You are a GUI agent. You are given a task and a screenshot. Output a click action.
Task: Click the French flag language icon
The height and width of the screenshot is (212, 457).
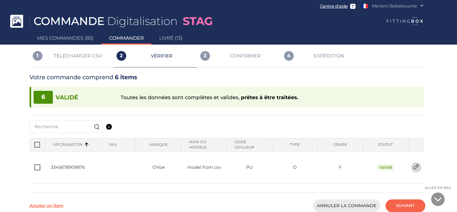click(x=365, y=6)
